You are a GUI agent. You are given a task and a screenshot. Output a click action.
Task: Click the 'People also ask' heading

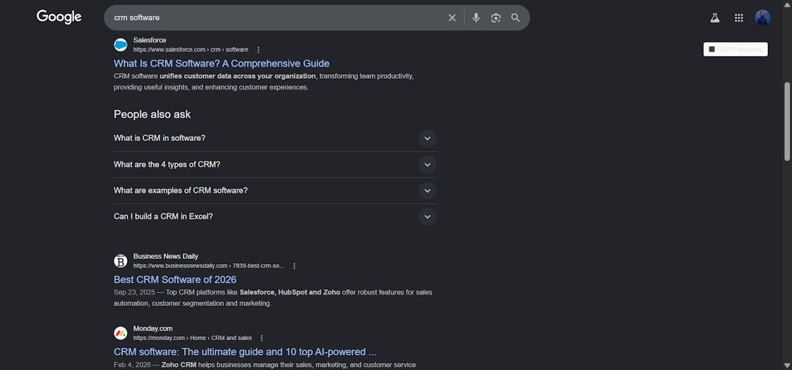(152, 114)
